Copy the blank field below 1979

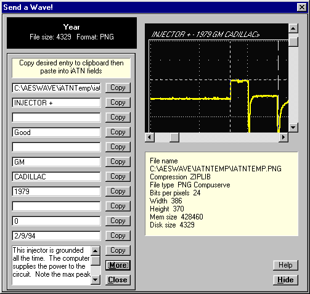point(118,206)
